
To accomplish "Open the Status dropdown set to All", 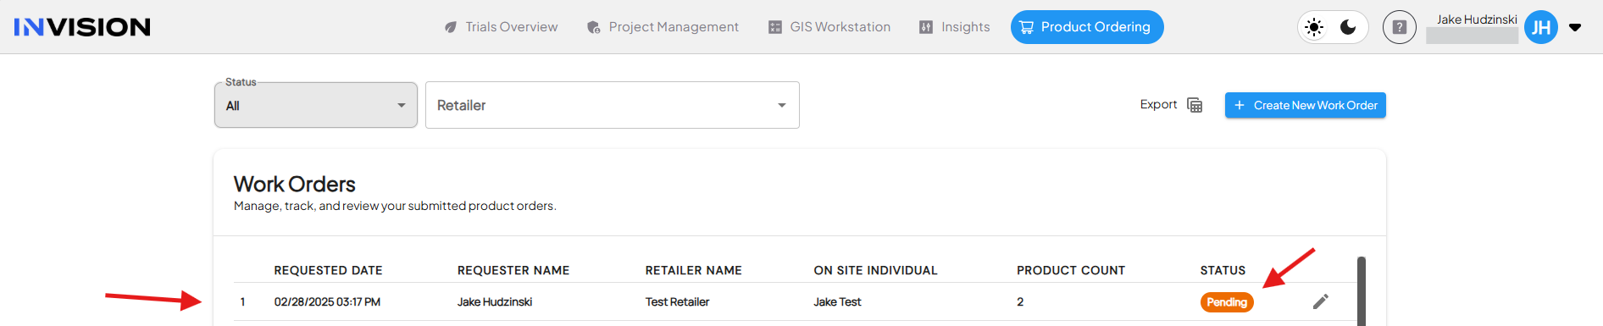I will [x=316, y=105].
